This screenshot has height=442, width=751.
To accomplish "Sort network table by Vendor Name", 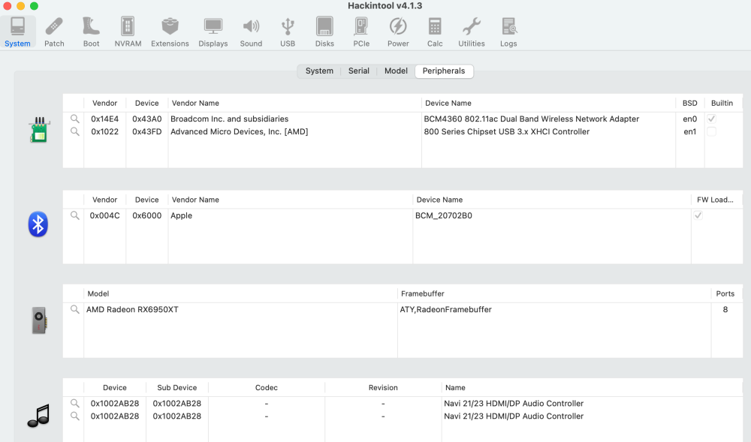I will tap(294, 103).
